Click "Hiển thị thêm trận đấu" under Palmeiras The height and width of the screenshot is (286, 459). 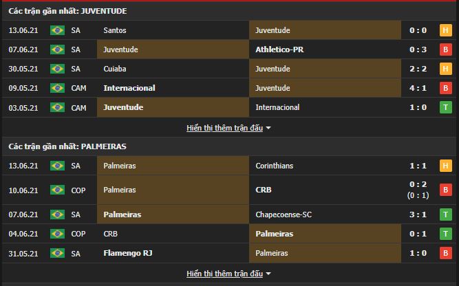tap(224, 274)
